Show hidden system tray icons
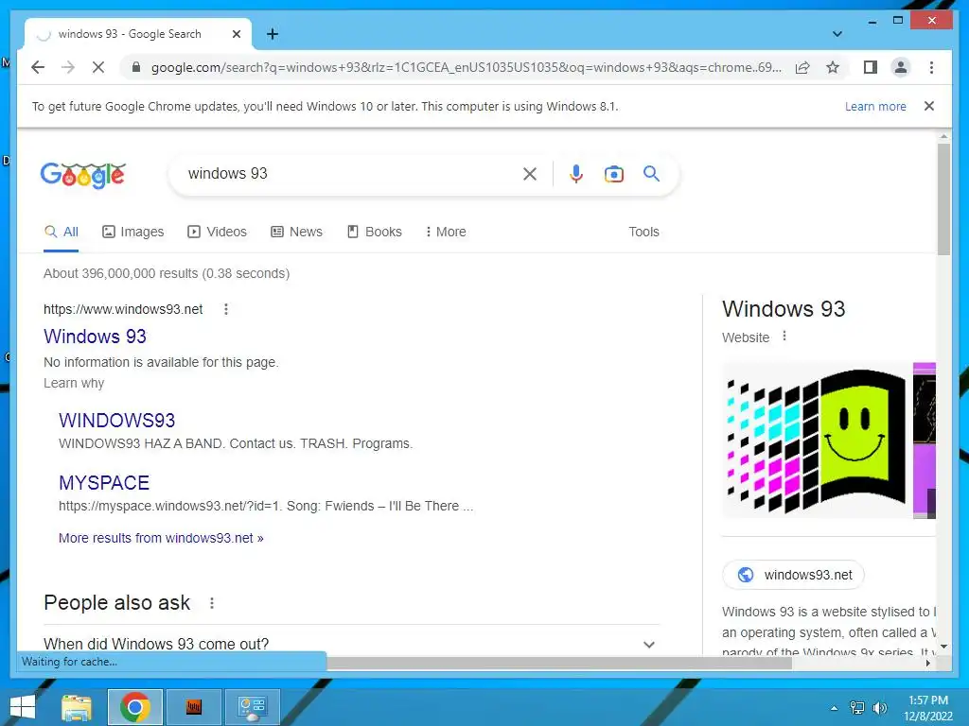 [x=835, y=708]
